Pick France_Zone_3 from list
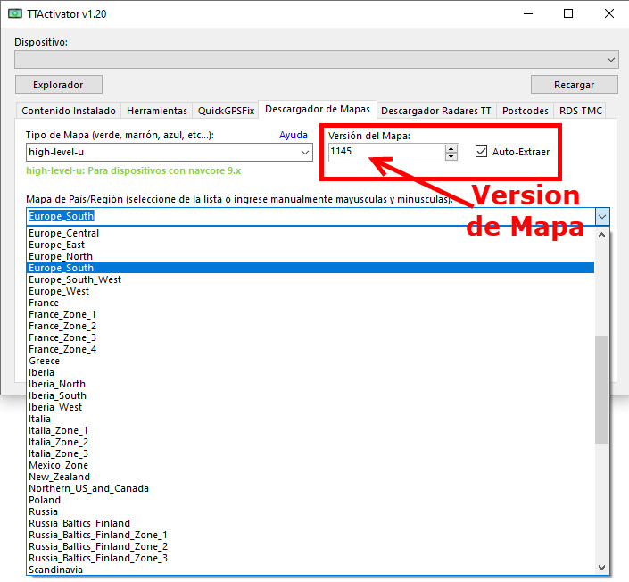 pos(310,337)
